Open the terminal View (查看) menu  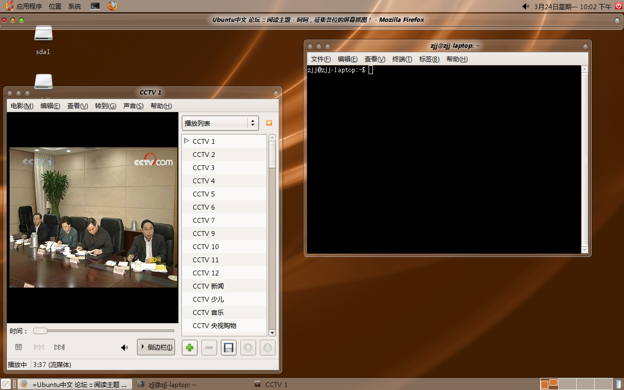click(x=375, y=59)
